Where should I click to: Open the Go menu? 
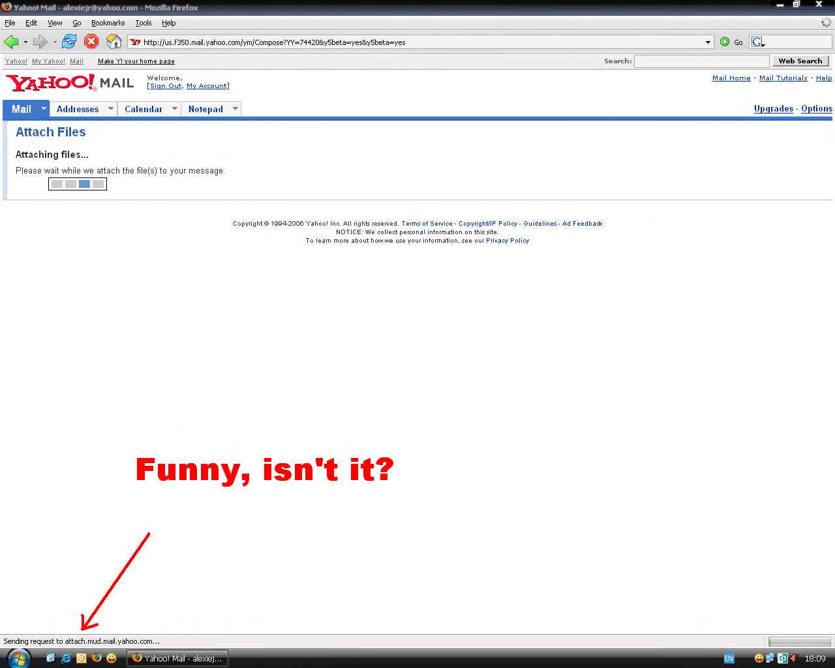coord(77,23)
